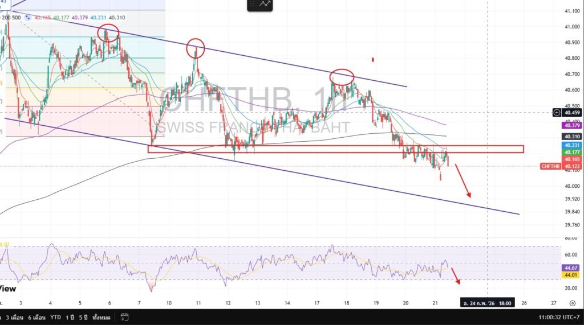The height and width of the screenshot is (325, 584).
Task: Click the indicator sparkle icon beside 200 500
Action: point(27,18)
